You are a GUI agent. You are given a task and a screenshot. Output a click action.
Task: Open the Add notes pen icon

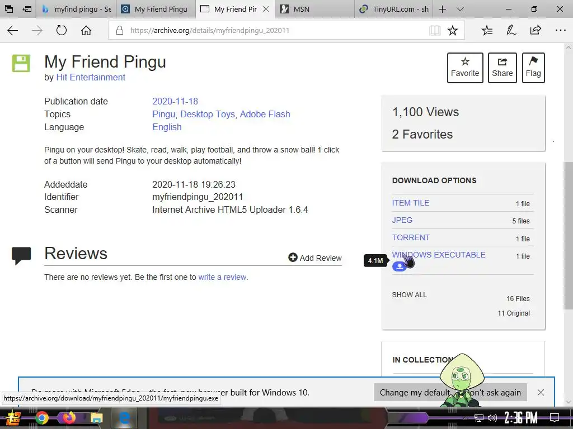point(511,30)
